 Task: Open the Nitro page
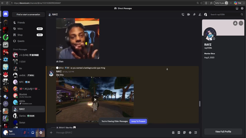coord(28,29)
